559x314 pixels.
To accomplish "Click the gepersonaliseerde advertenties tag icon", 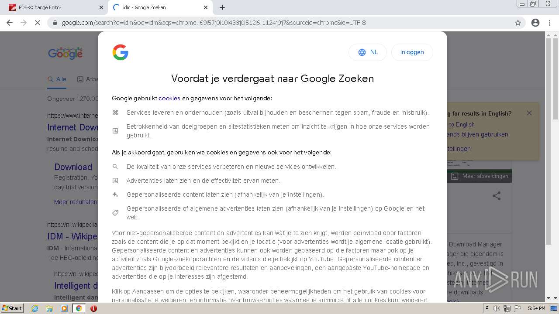I will tap(115, 213).
